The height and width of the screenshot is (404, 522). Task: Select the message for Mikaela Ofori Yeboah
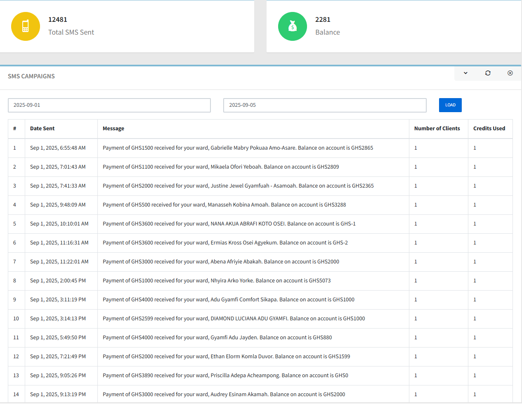point(221,167)
